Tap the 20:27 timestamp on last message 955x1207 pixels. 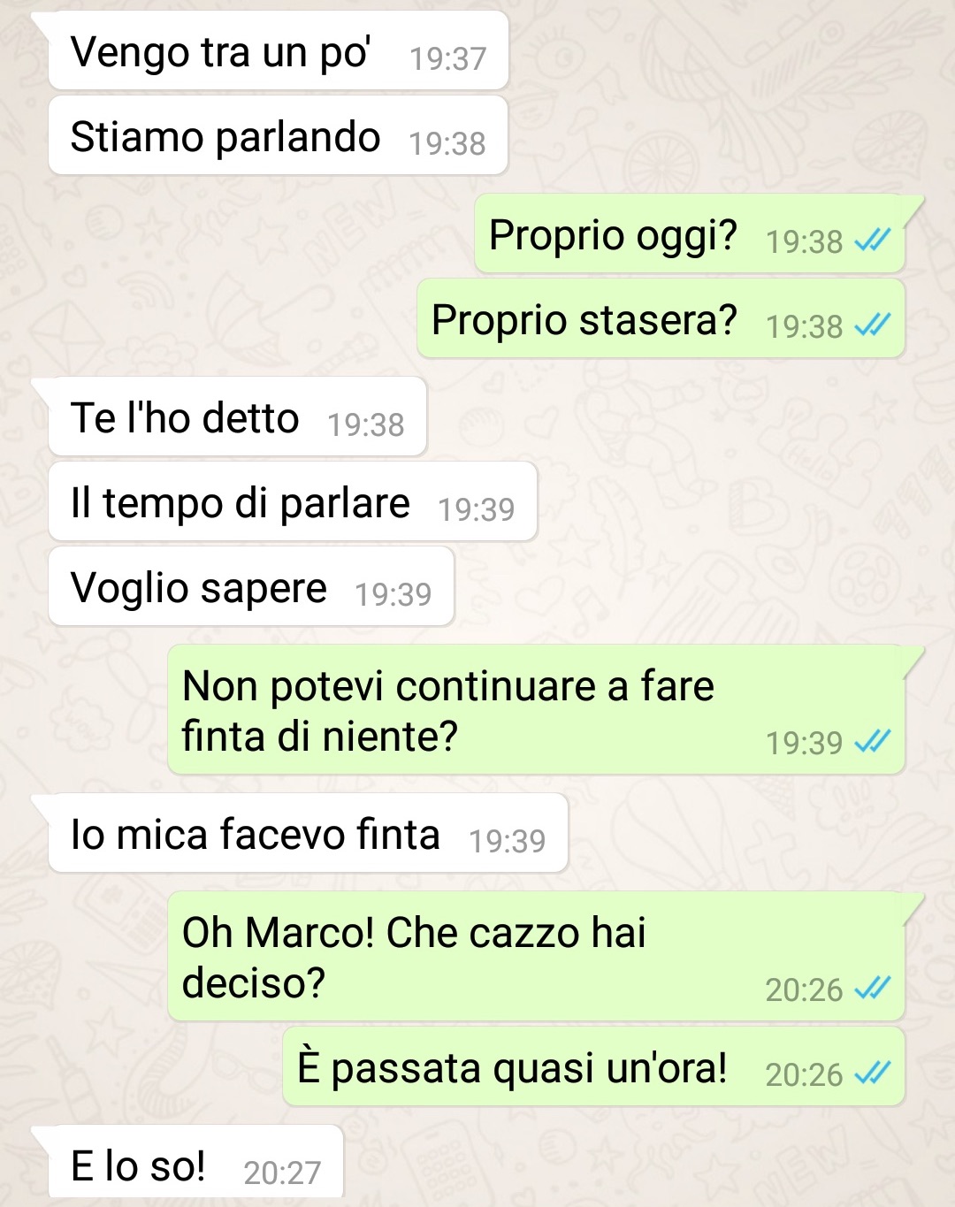tap(282, 1173)
